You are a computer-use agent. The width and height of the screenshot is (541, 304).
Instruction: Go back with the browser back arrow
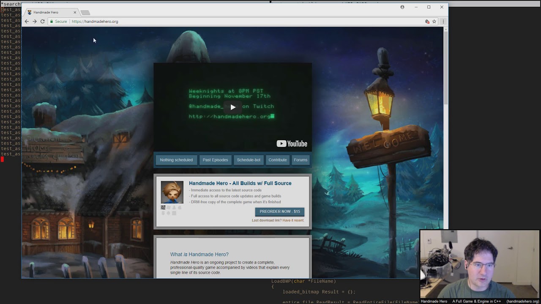[x=27, y=22]
